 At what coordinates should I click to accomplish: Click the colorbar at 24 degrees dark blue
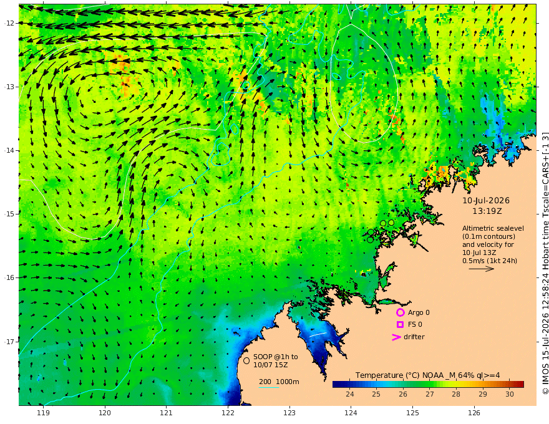350,384
